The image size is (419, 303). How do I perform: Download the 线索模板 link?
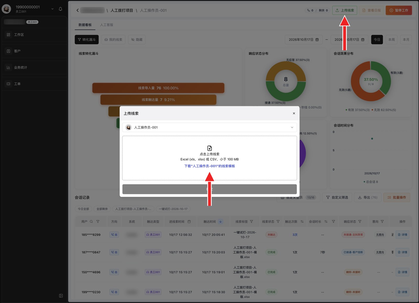(210, 166)
